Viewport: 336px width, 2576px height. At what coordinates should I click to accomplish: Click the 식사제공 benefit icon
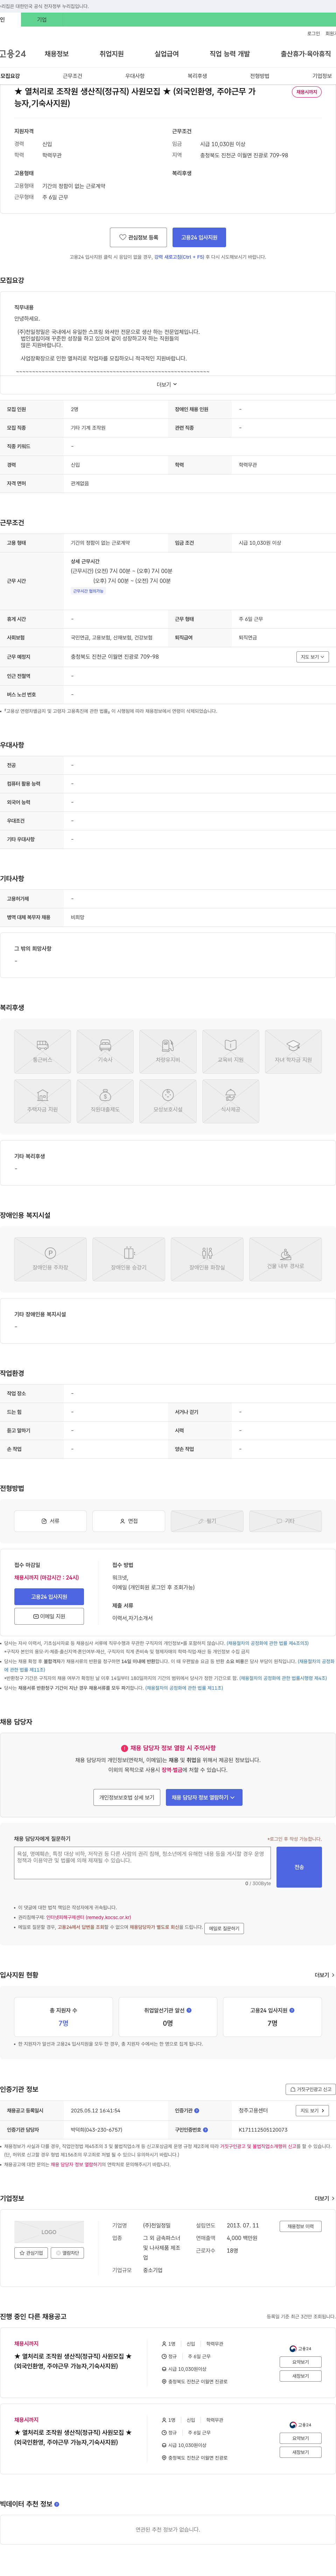231,1101
